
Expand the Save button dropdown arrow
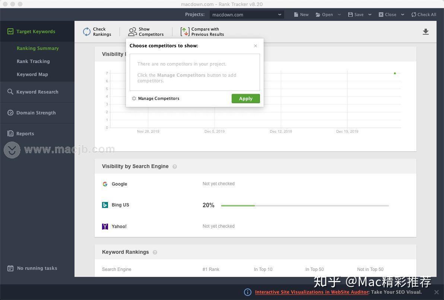(370, 15)
